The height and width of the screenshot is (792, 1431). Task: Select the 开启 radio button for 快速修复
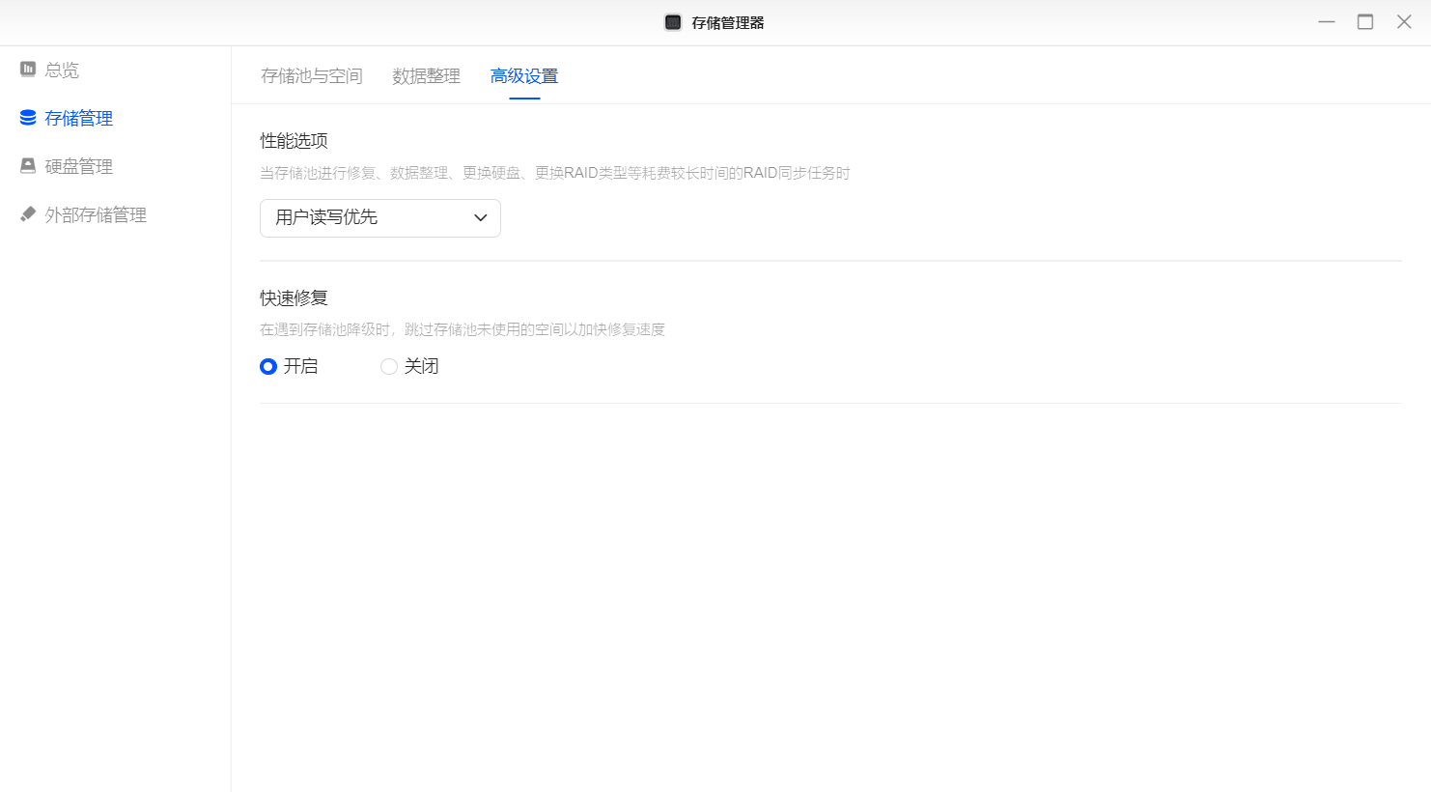pyautogui.click(x=268, y=366)
